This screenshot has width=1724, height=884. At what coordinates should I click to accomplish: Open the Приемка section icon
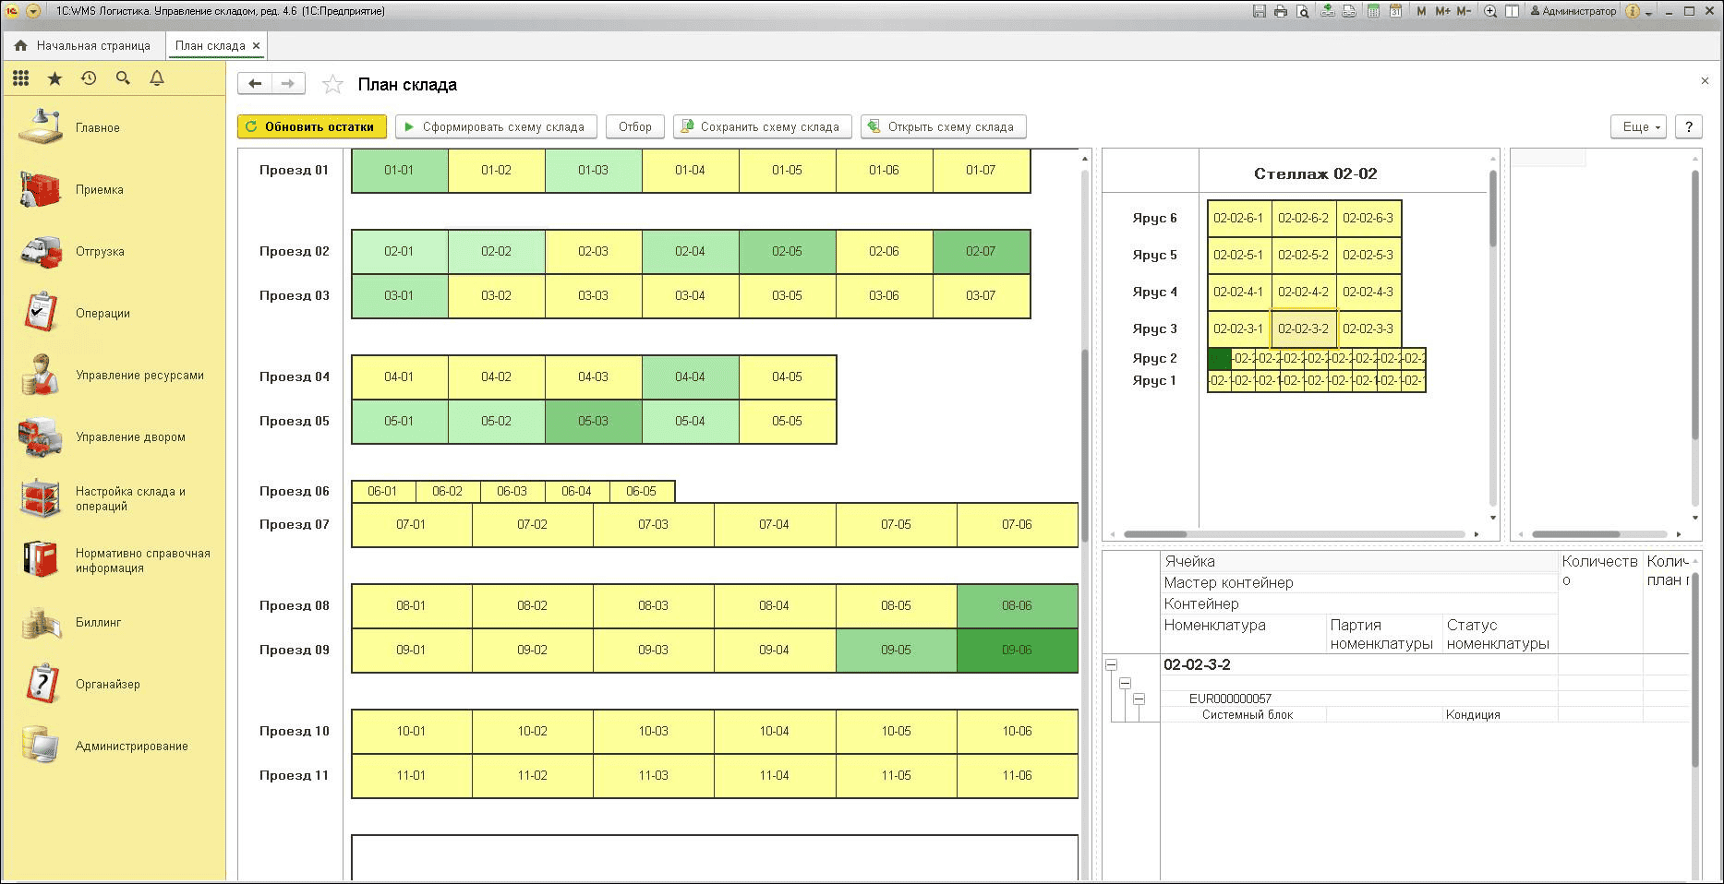[x=40, y=190]
